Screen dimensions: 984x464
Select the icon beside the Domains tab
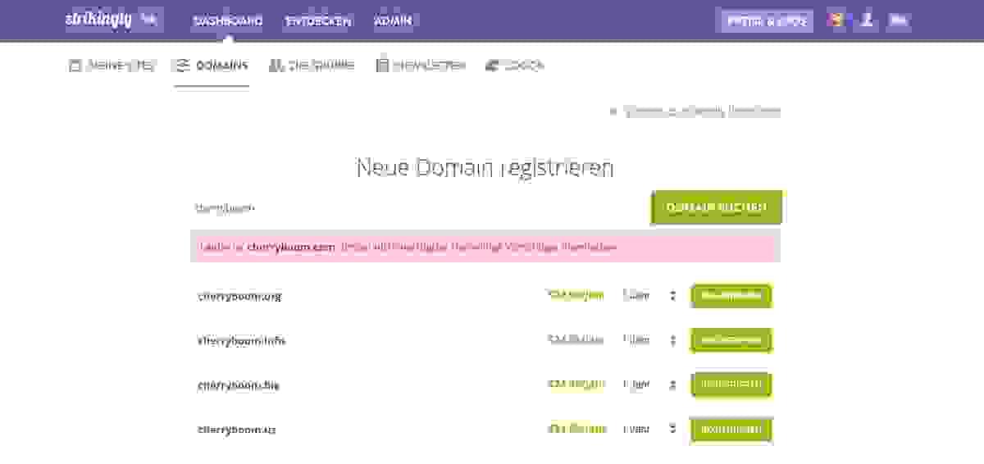point(183,66)
